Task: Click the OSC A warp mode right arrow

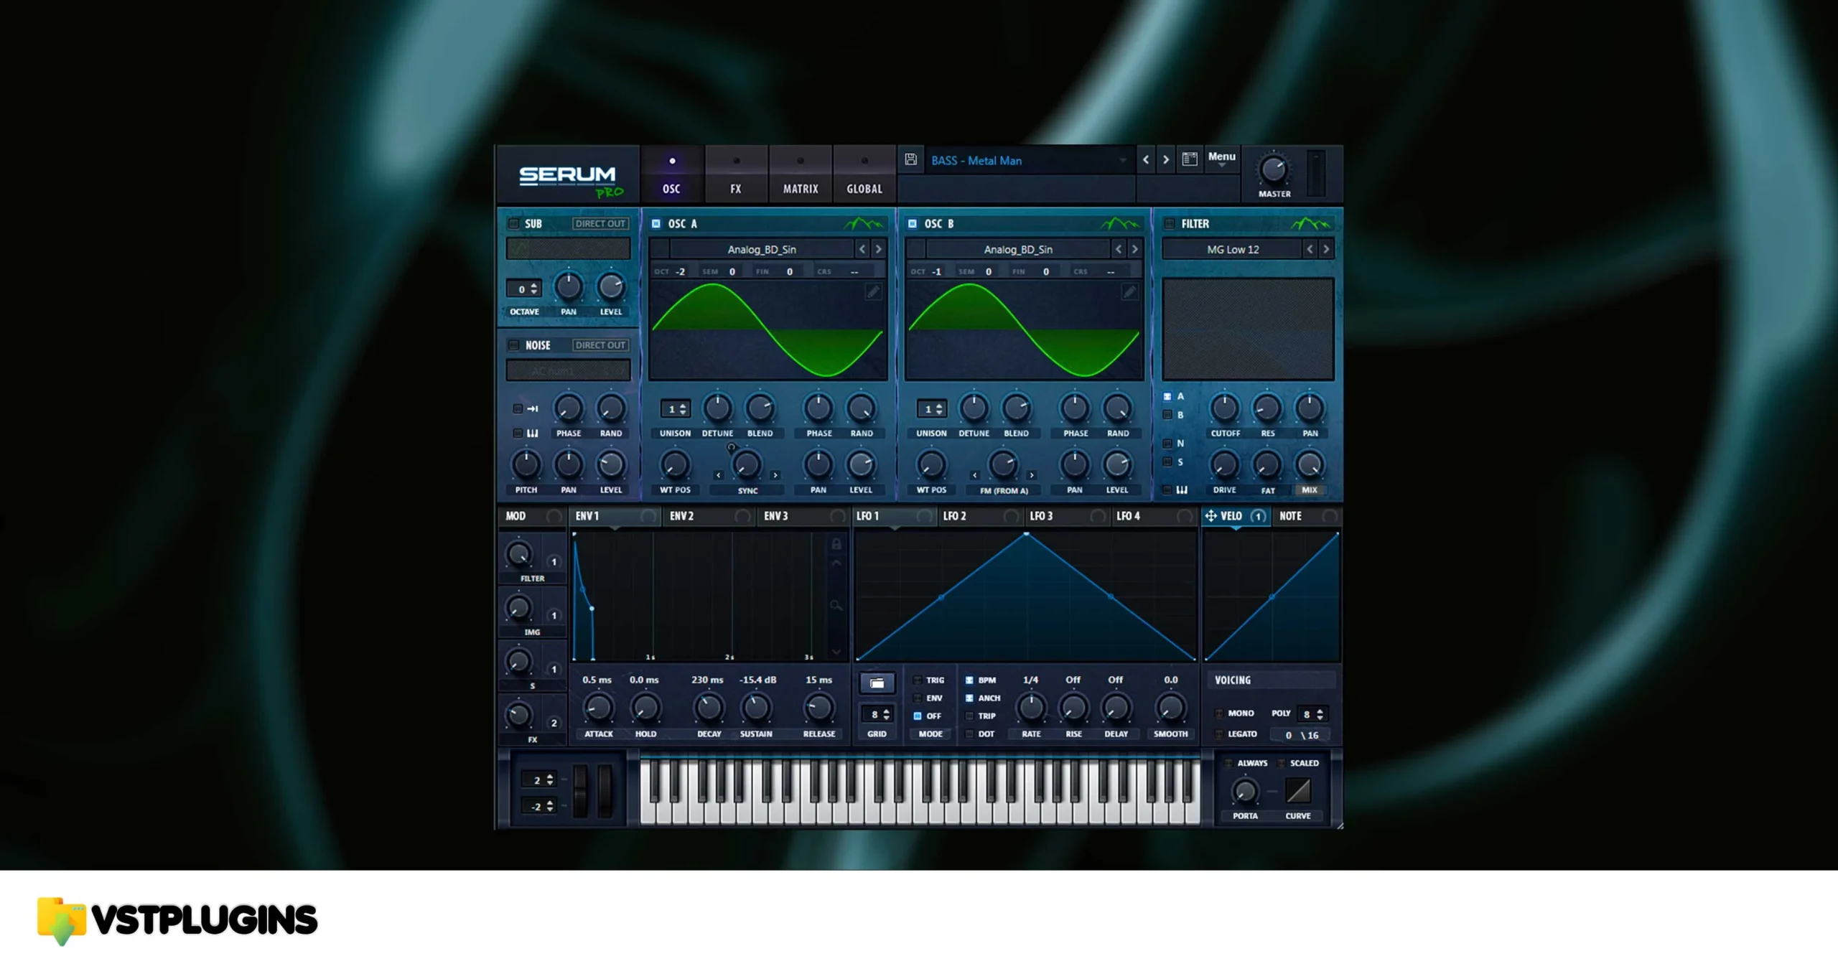Action: (x=775, y=475)
